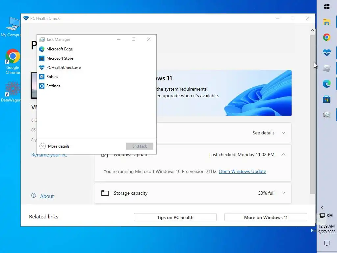Click the scroll up arrow in PC Health Check
The width and height of the screenshot is (337, 253).
pyautogui.click(x=313, y=31)
